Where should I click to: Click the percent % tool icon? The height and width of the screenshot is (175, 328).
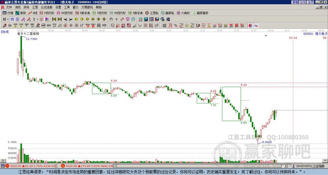tap(176, 26)
